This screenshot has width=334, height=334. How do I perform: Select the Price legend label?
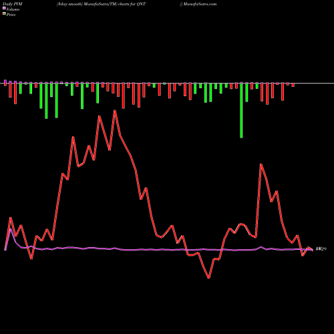tap(11, 15)
